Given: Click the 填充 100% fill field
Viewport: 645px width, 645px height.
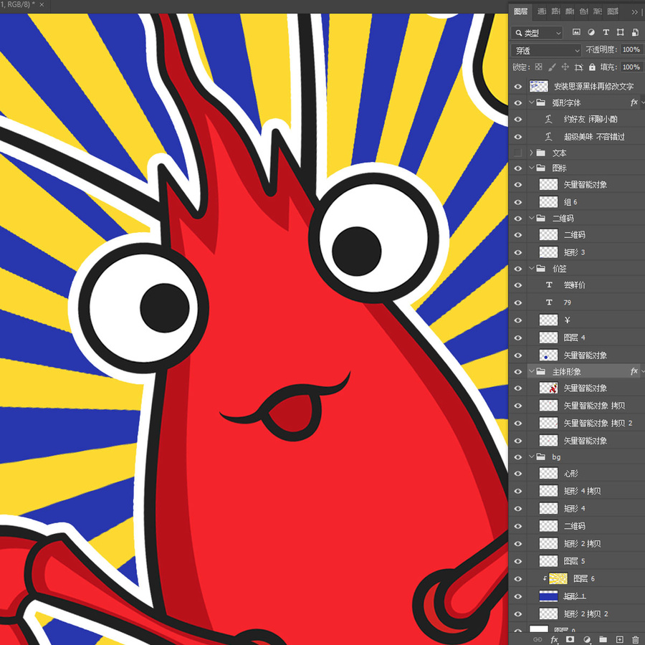Looking at the screenshot, I should pyautogui.click(x=632, y=67).
